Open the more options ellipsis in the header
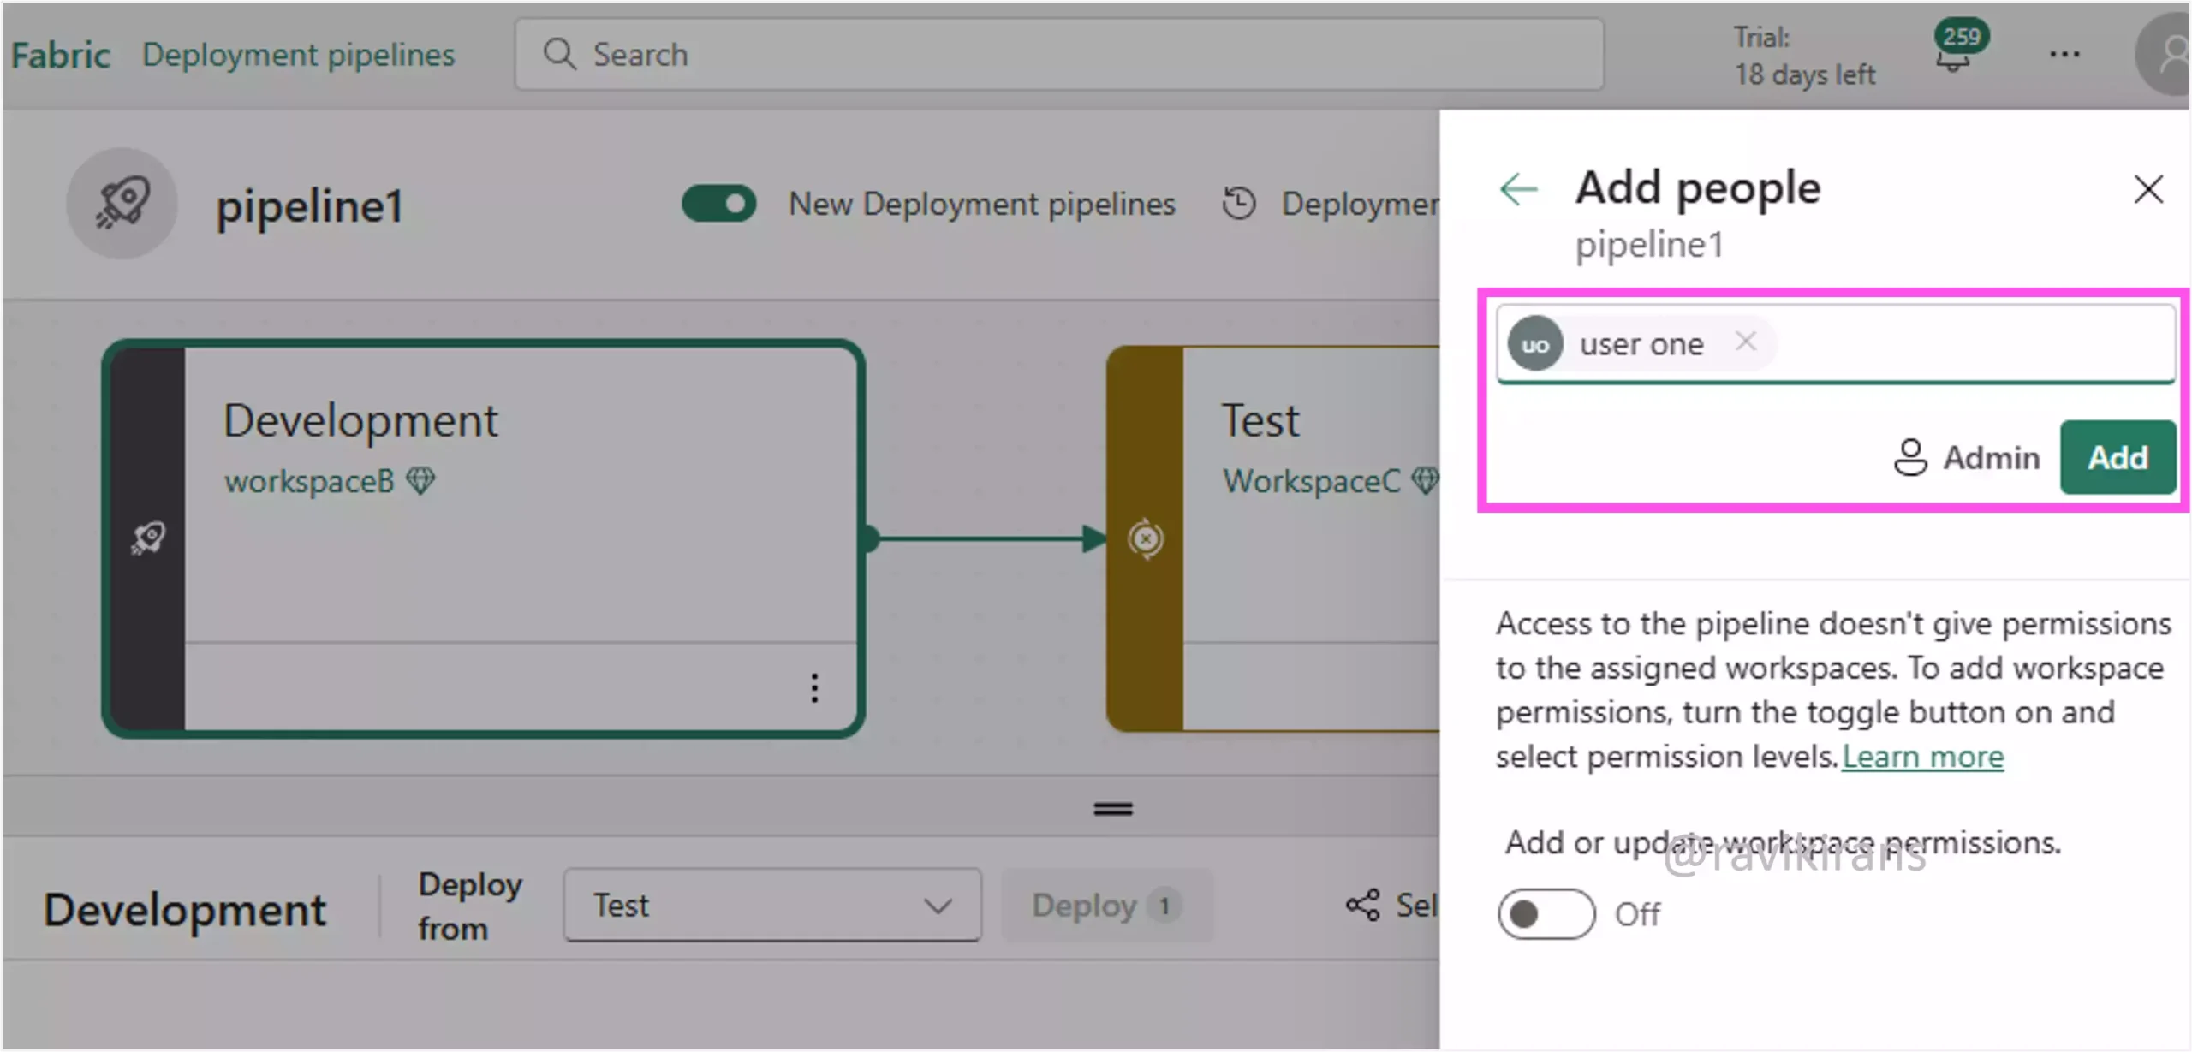The width and height of the screenshot is (2192, 1052). (2064, 55)
